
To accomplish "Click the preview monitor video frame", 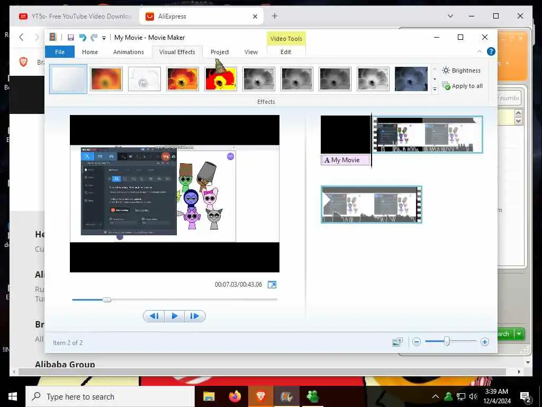I will [175, 194].
